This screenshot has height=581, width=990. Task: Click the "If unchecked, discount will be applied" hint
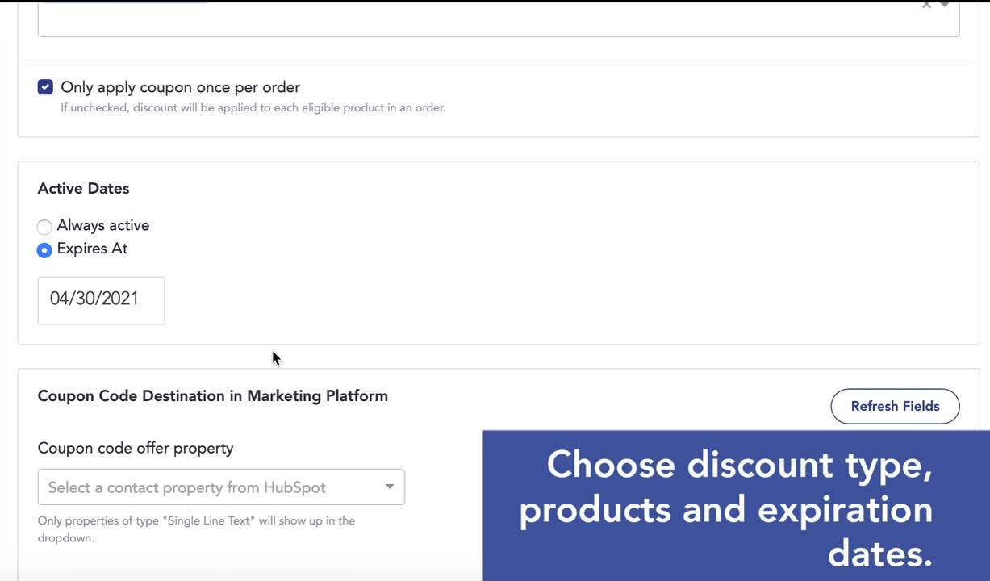(253, 107)
